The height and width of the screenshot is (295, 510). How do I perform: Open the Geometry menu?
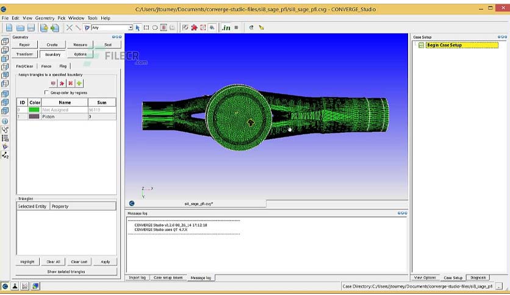[45, 18]
